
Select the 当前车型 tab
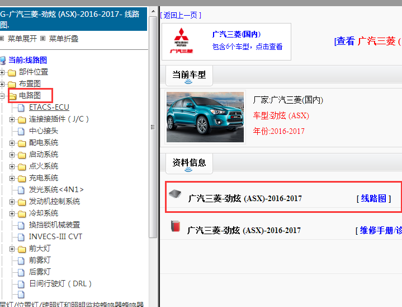[x=189, y=75]
